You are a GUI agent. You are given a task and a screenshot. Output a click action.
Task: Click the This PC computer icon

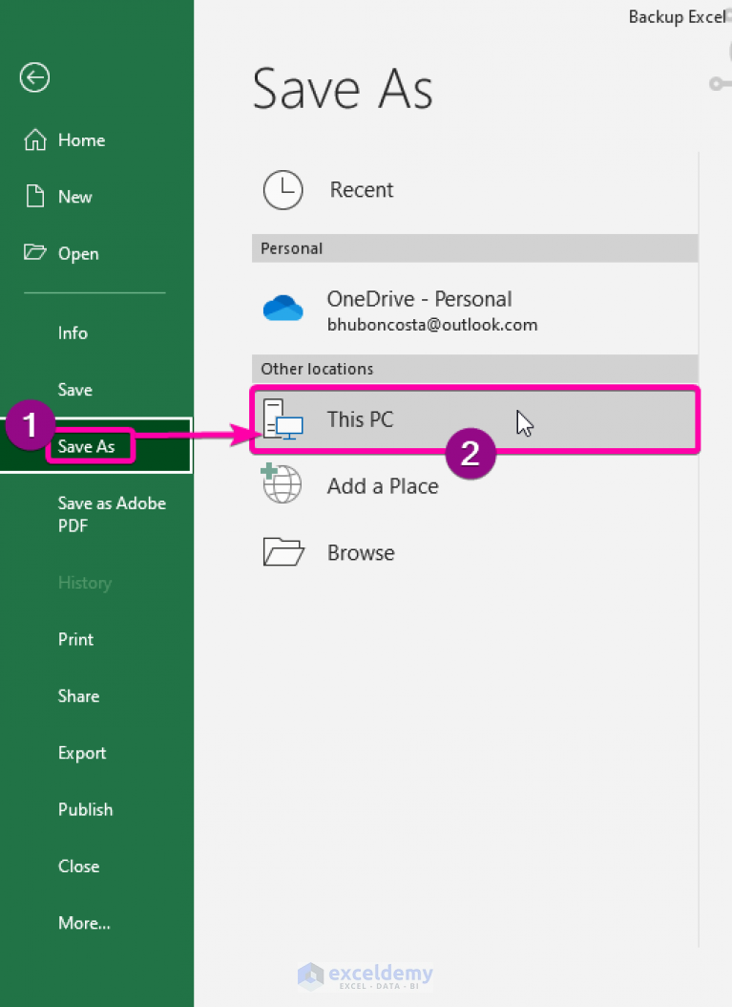pyautogui.click(x=282, y=419)
